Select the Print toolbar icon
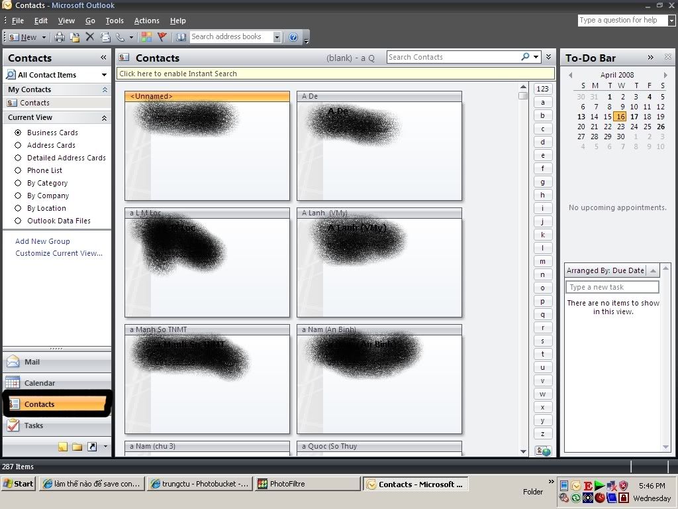Image resolution: width=678 pixels, height=509 pixels. [x=59, y=36]
